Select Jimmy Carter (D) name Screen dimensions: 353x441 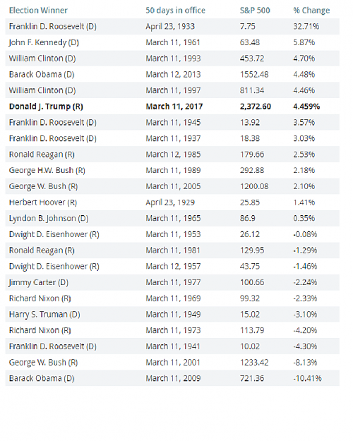[39, 282]
